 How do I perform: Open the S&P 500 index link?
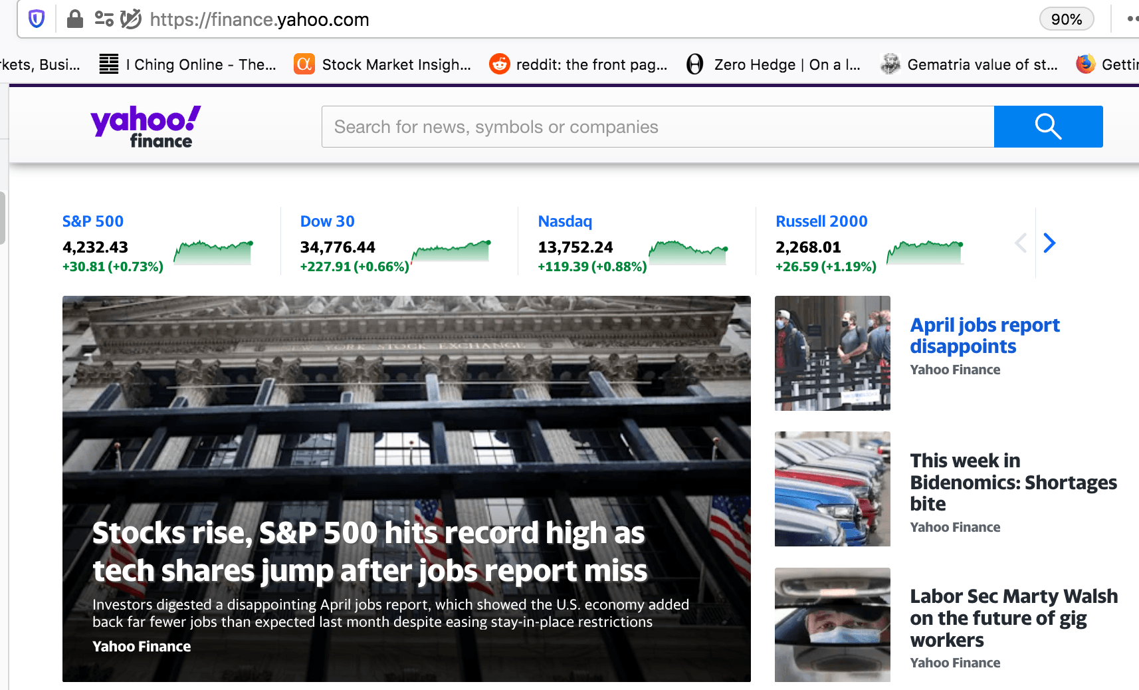click(x=93, y=221)
